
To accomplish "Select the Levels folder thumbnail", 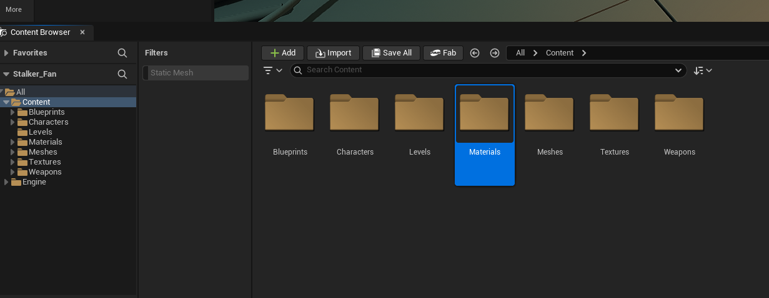I will [x=419, y=112].
